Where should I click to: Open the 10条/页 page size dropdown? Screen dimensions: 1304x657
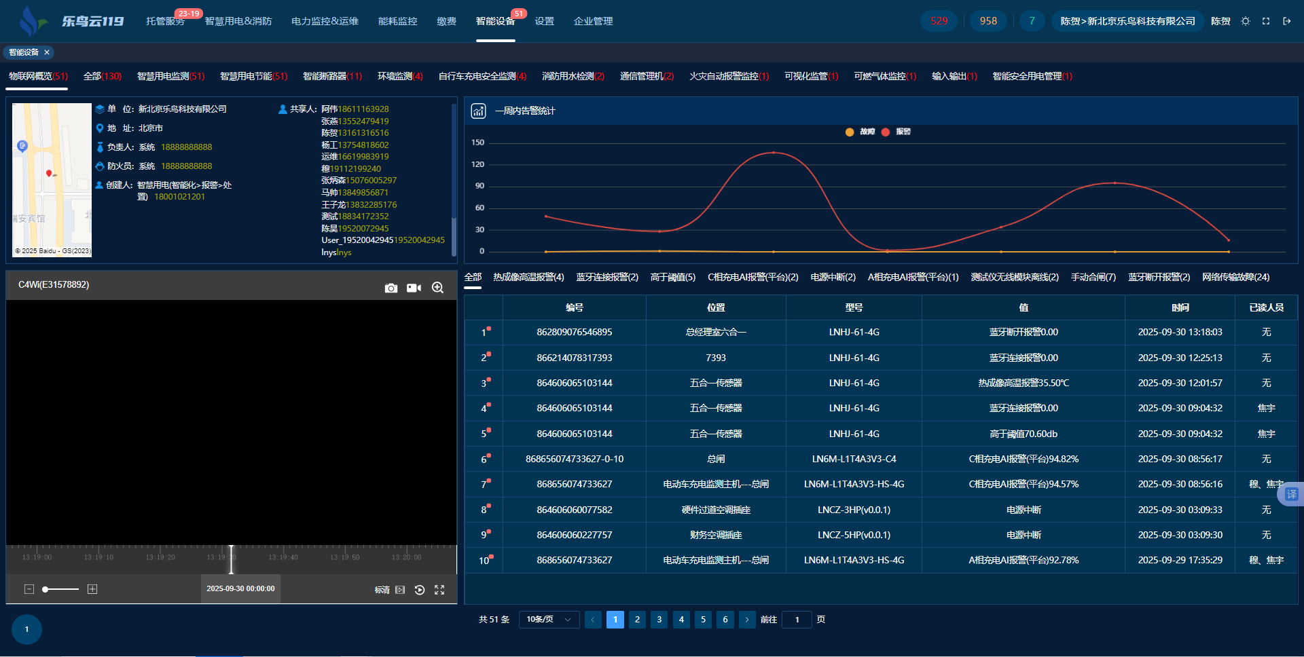click(549, 620)
